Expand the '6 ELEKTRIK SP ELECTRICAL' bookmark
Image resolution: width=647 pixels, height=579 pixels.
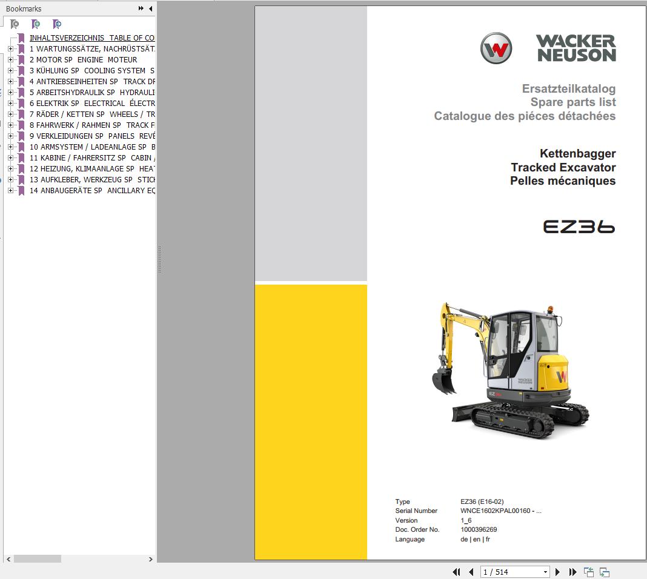pos(11,103)
